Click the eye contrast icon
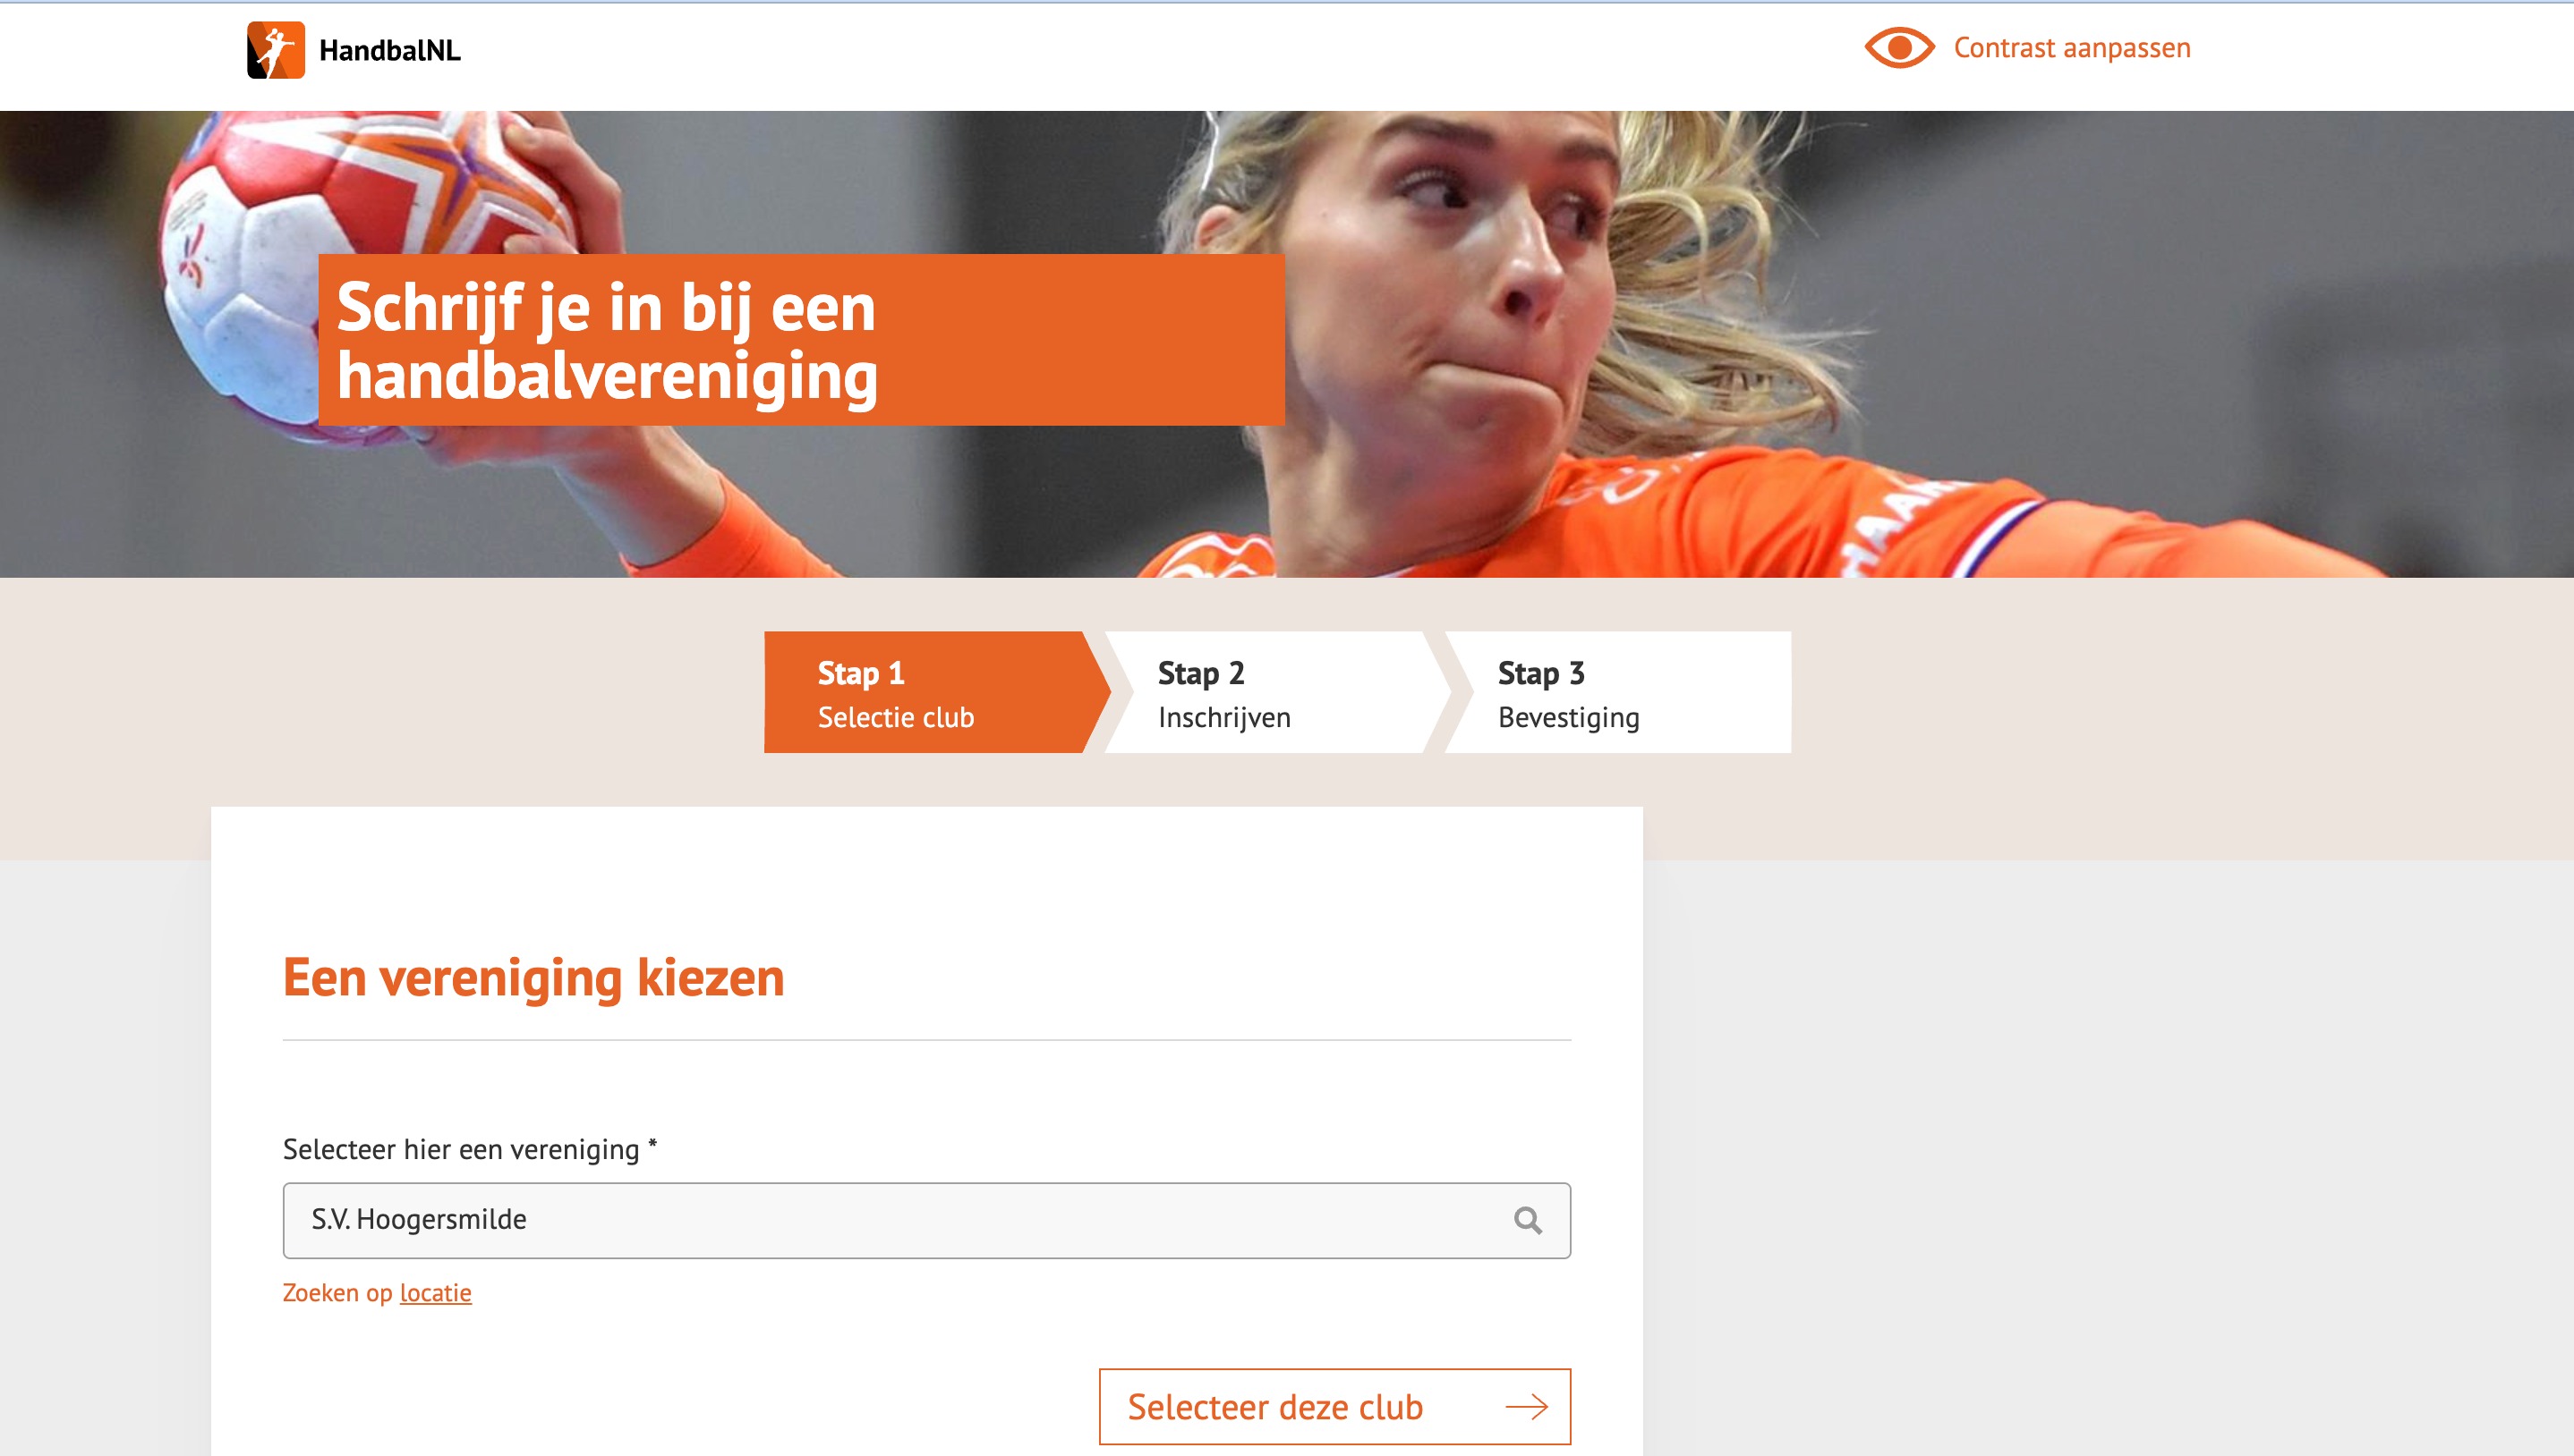 pos(1899,48)
